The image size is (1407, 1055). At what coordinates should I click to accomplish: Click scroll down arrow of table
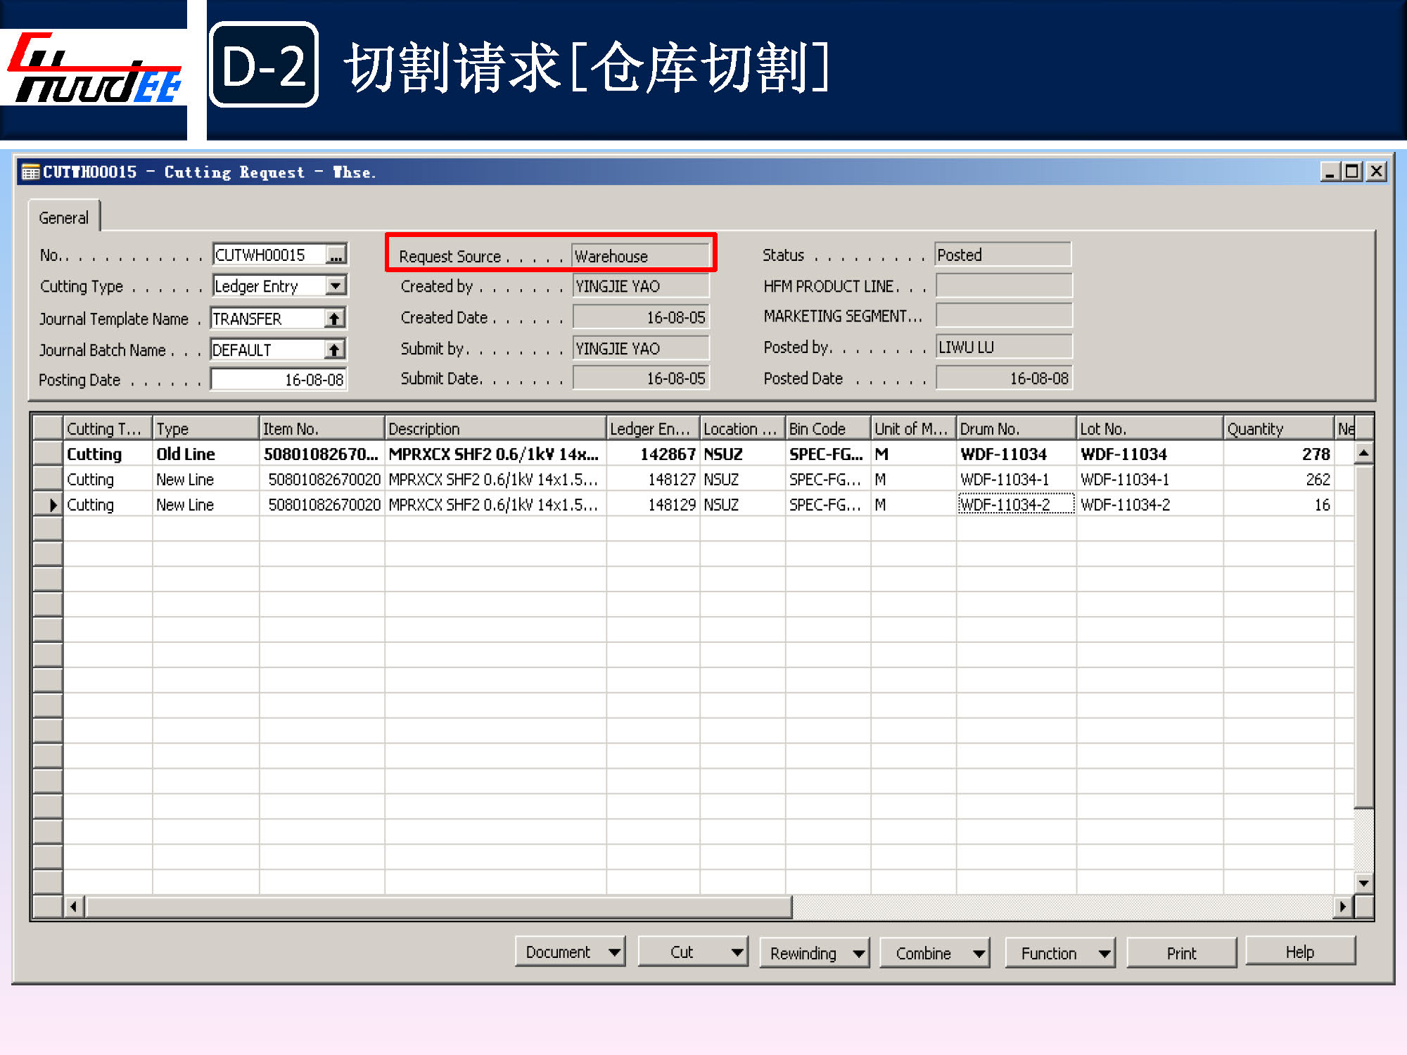pyautogui.click(x=1363, y=883)
